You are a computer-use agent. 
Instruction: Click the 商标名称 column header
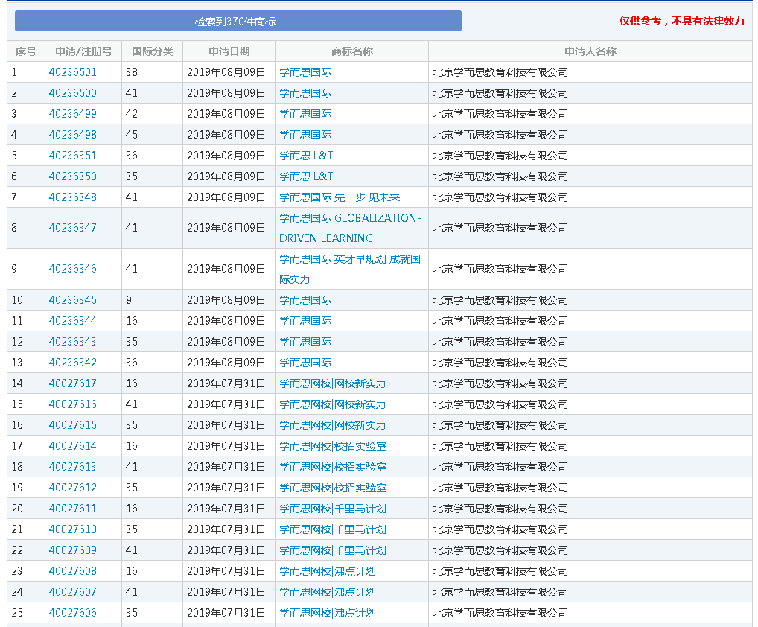(352, 51)
